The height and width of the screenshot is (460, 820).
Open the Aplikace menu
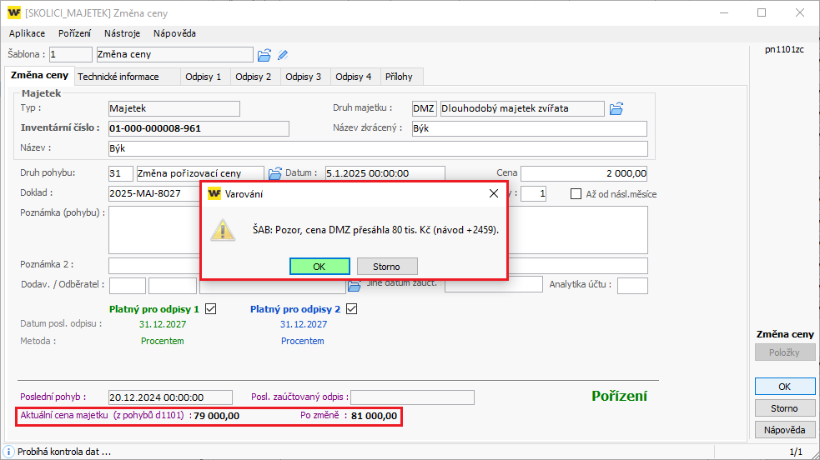[x=27, y=33]
